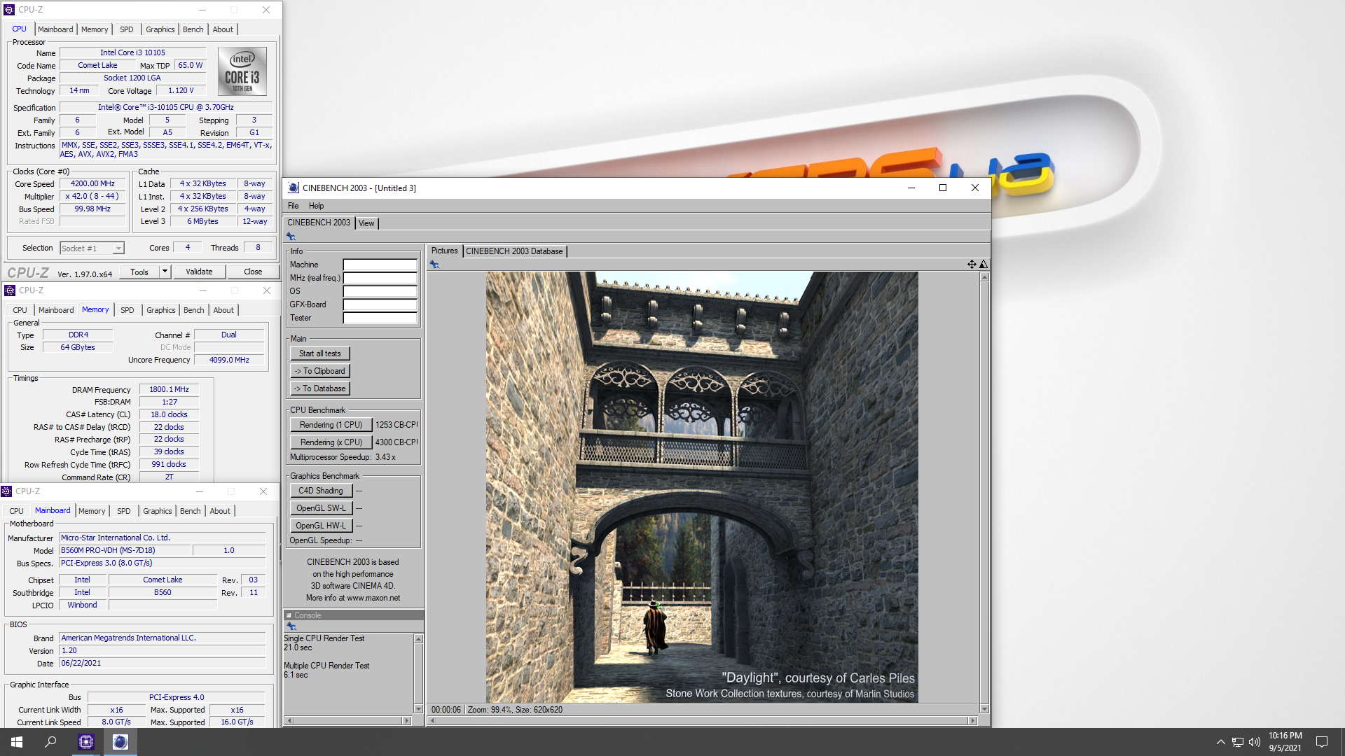Click the console scrollbar down arrow
Viewport: 1345px width, 756px height.
[x=418, y=709]
